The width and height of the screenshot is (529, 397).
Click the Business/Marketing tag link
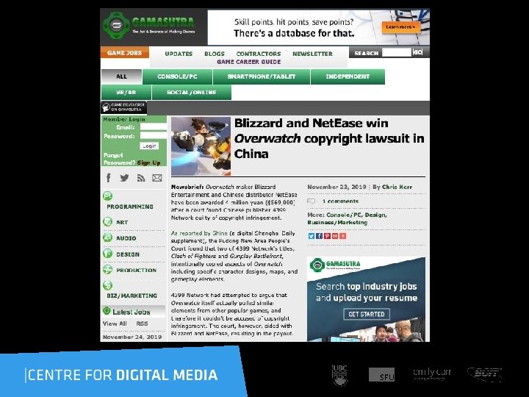(x=337, y=223)
